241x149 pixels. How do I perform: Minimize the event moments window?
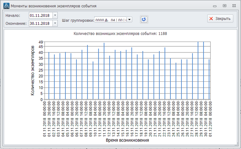215,6
